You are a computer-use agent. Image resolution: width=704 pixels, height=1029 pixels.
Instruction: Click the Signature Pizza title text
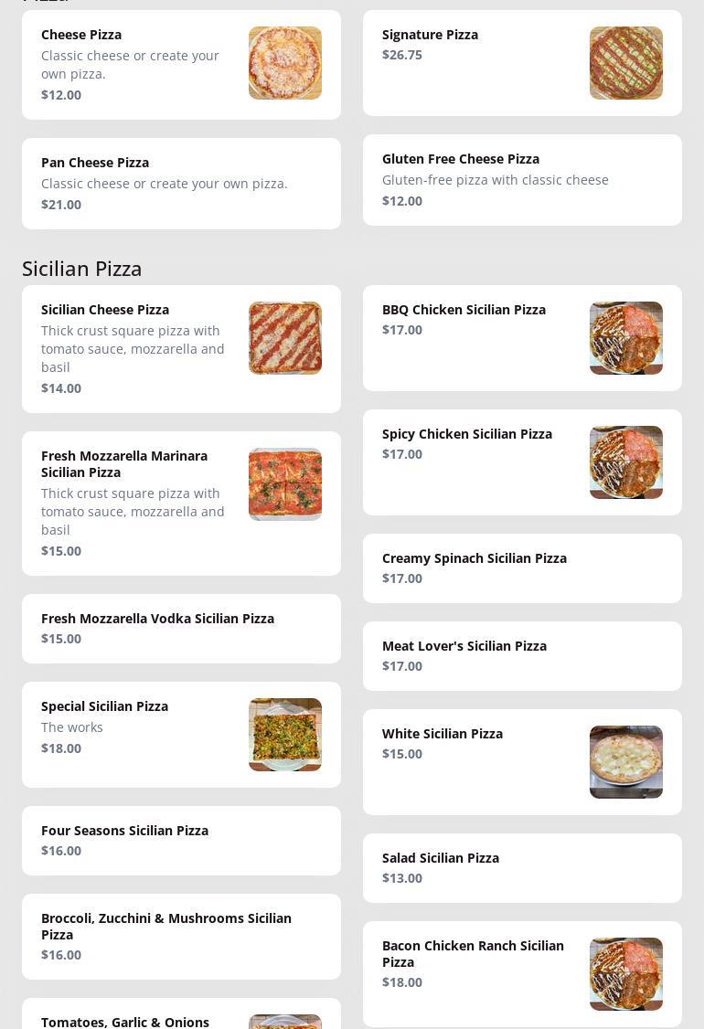(x=430, y=35)
